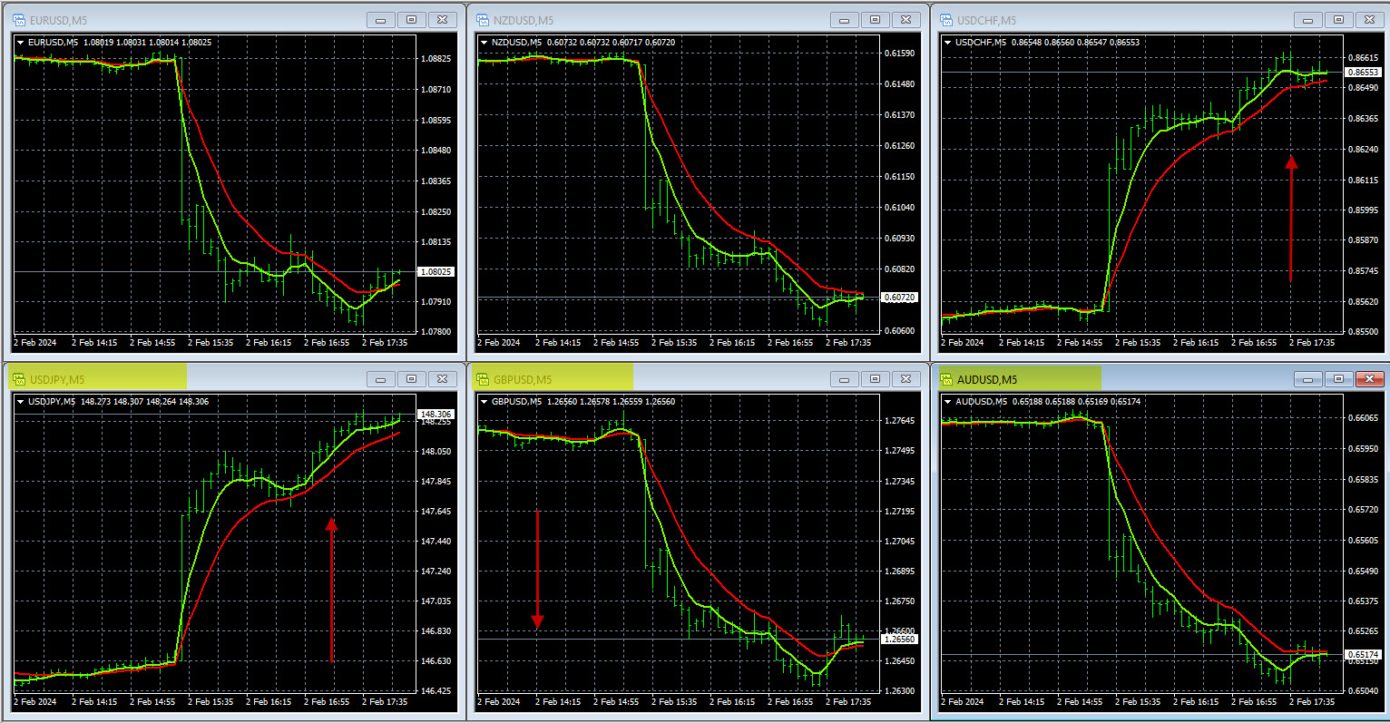This screenshot has height=723, width=1390.
Task: Minimize the NZDUSD chart window
Action: click(844, 20)
